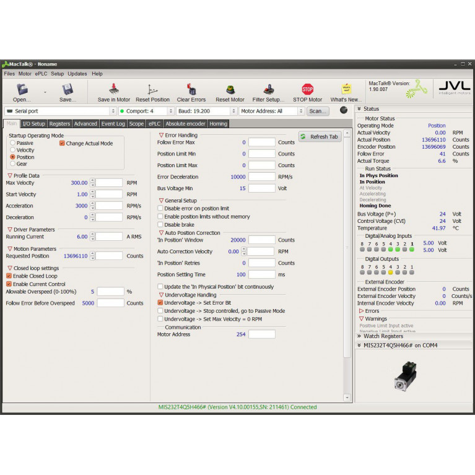Image resolution: width=475 pixels, height=475 pixels.
Task: Open the Filter Setup tool
Action: pos(268,90)
